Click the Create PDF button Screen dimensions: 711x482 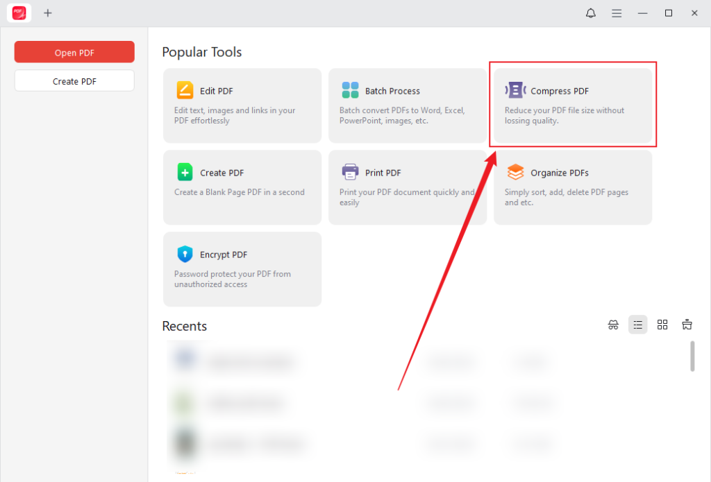tap(74, 80)
